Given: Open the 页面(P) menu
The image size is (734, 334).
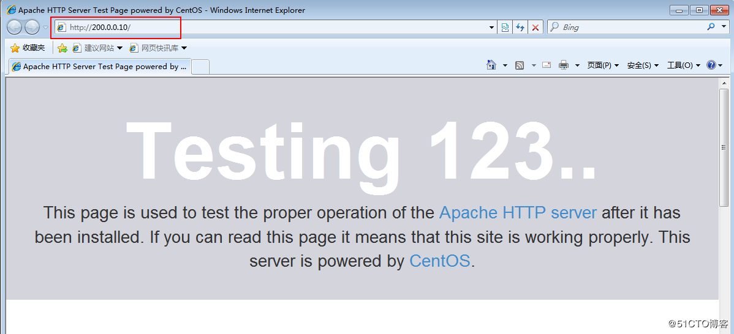Looking at the screenshot, I should pyautogui.click(x=603, y=65).
